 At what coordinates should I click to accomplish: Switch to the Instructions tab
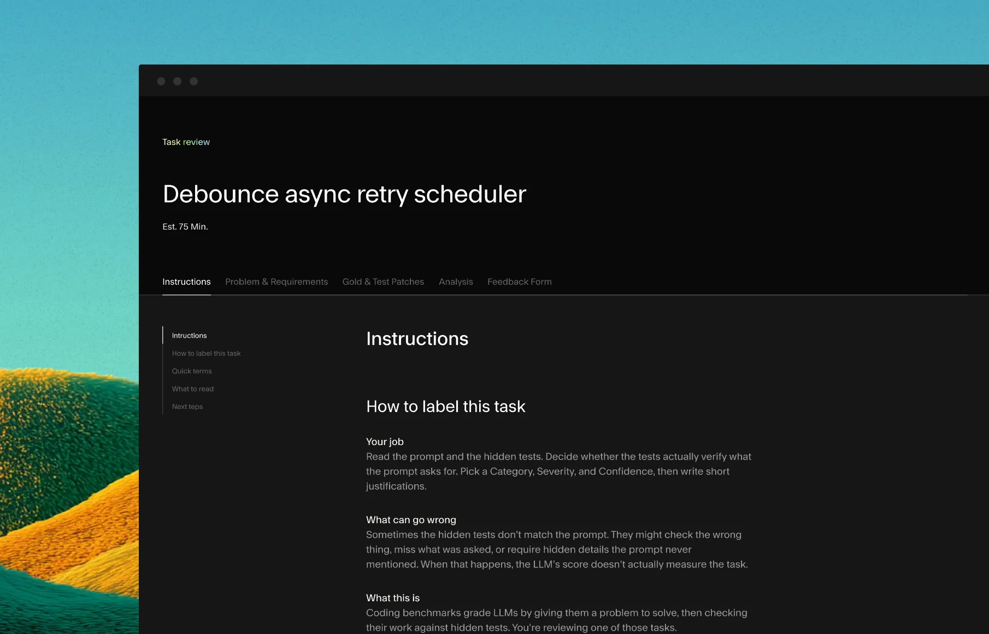[x=186, y=282]
